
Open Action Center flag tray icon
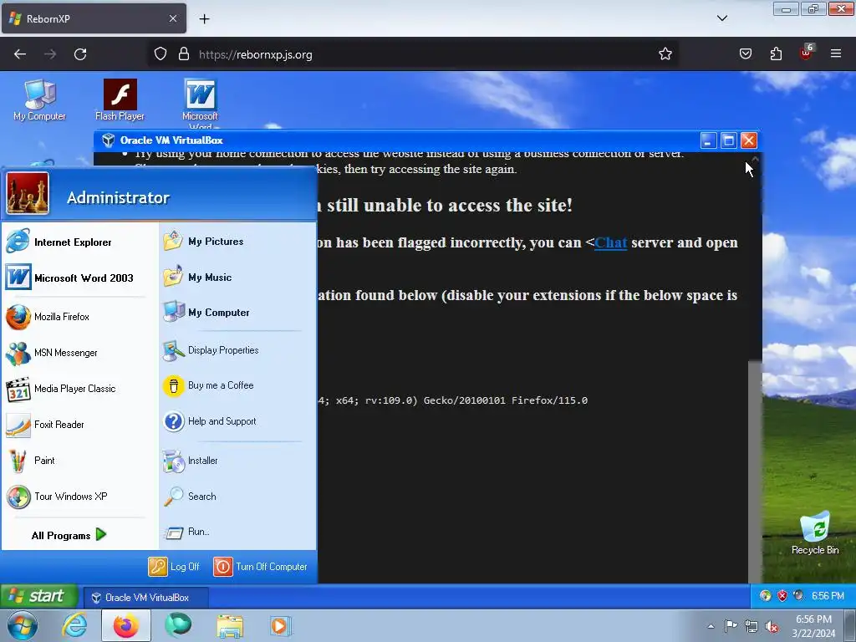tap(731, 626)
